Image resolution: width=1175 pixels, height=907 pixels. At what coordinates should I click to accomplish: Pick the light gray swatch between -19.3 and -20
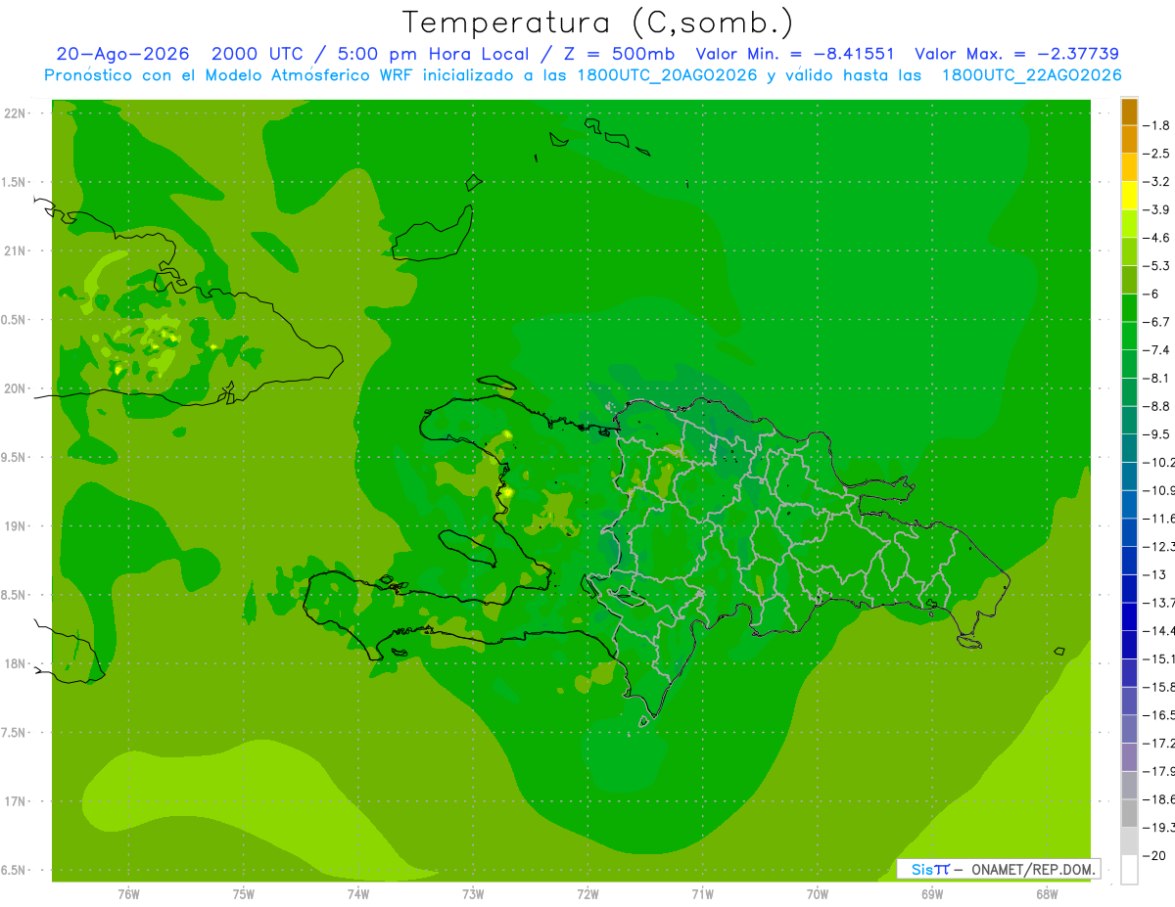coord(1129,841)
